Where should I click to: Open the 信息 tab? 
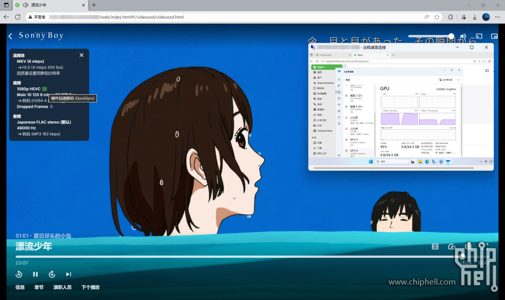tap(20, 287)
